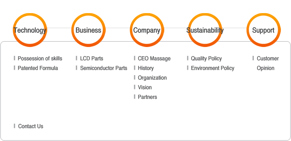
Task: View the Organization page
Action: coord(152,78)
